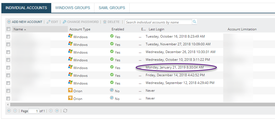Click the horizontal scrollbar of the grid
Screen dimensions: 275x121
[142, 105]
